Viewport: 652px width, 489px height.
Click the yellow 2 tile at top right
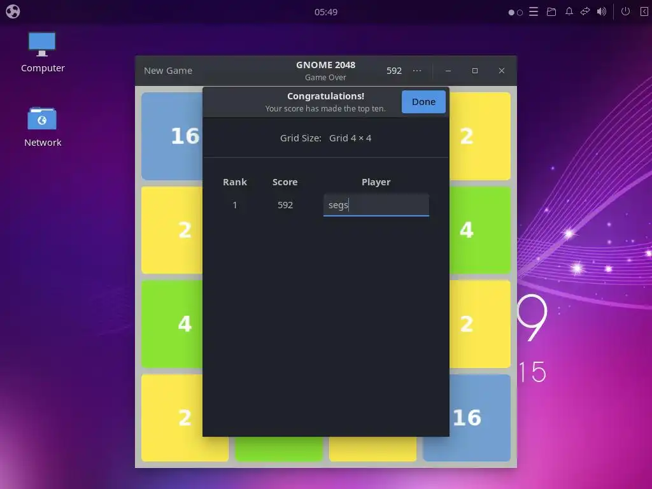coord(480,136)
